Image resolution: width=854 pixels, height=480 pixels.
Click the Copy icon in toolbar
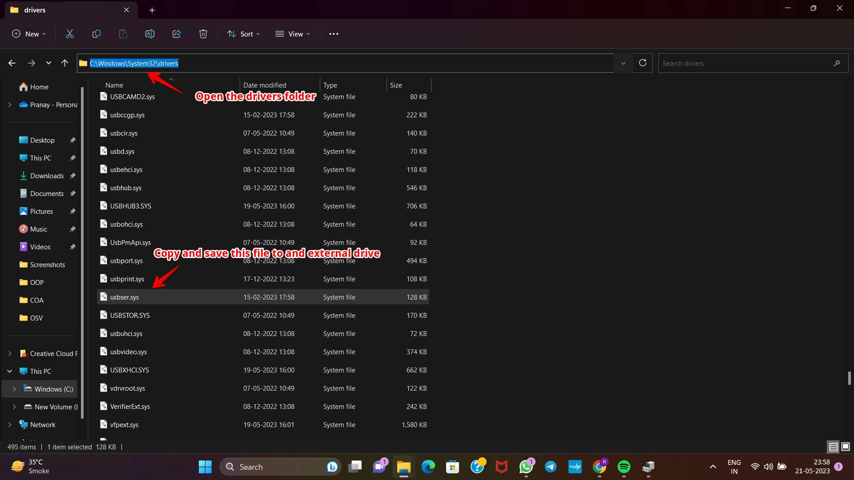(97, 34)
